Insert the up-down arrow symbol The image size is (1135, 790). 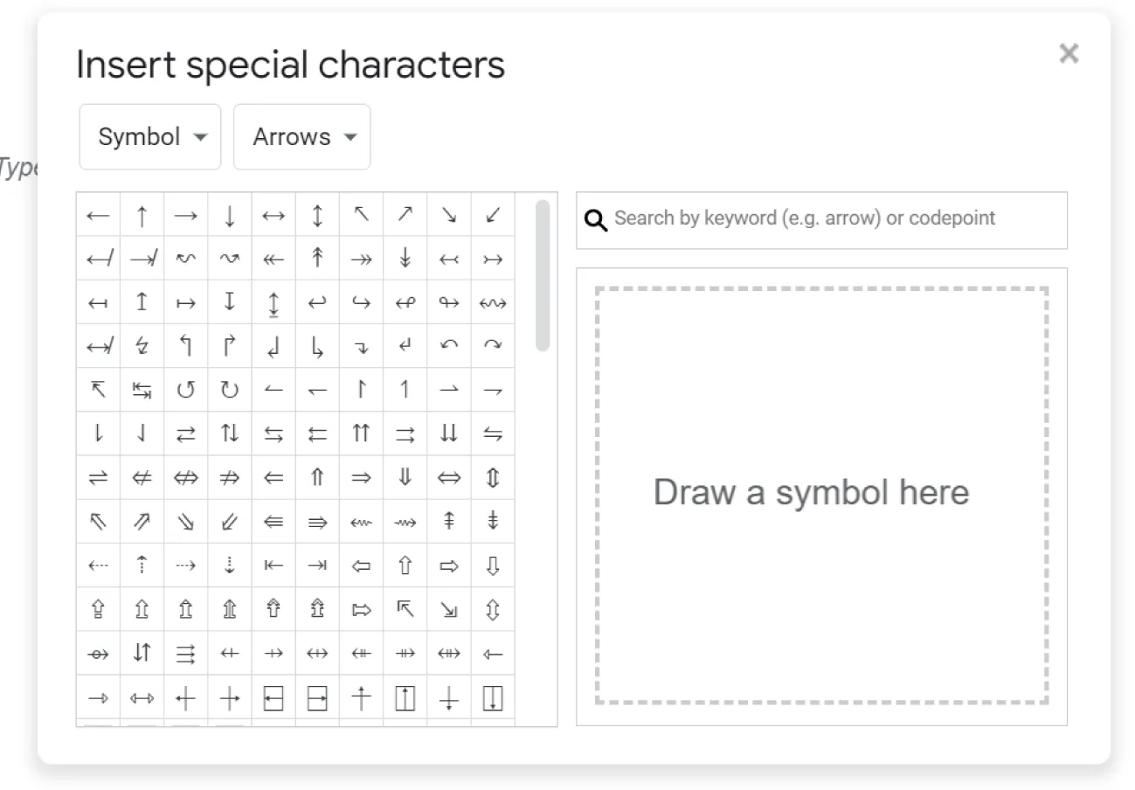click(316, 214)
